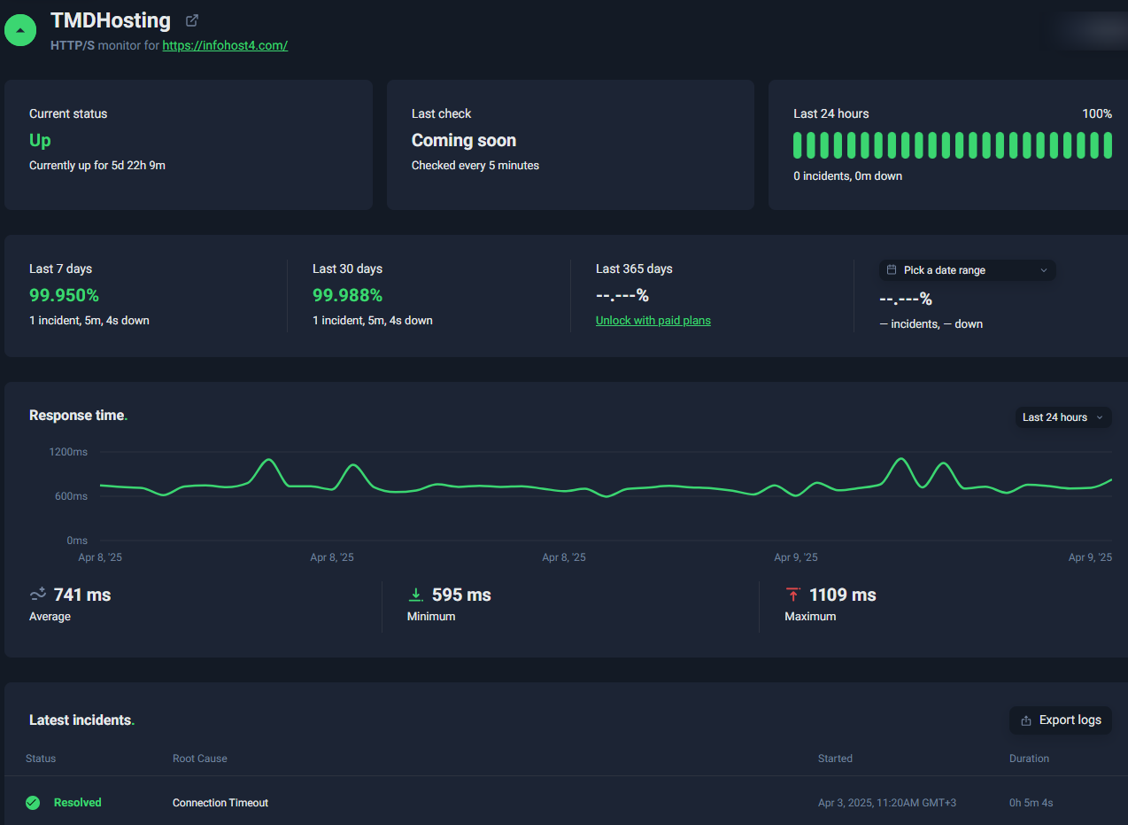1128x825 pixels.
Task: Open TMDHosting external link icon
Action: (192, 20)
